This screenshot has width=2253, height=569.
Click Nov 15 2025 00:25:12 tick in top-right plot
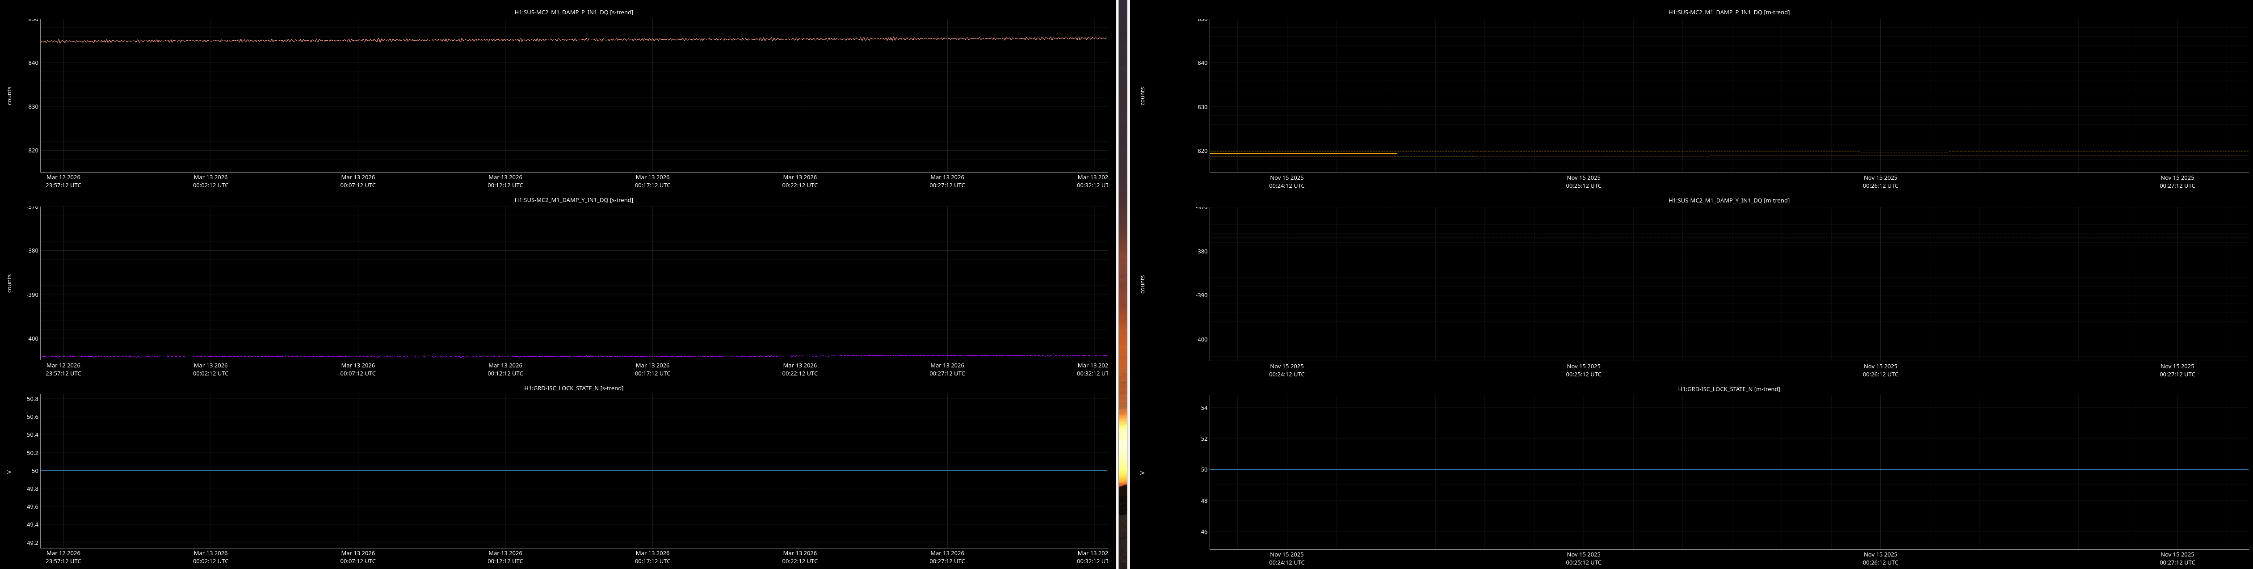[x=1583, y=181]
